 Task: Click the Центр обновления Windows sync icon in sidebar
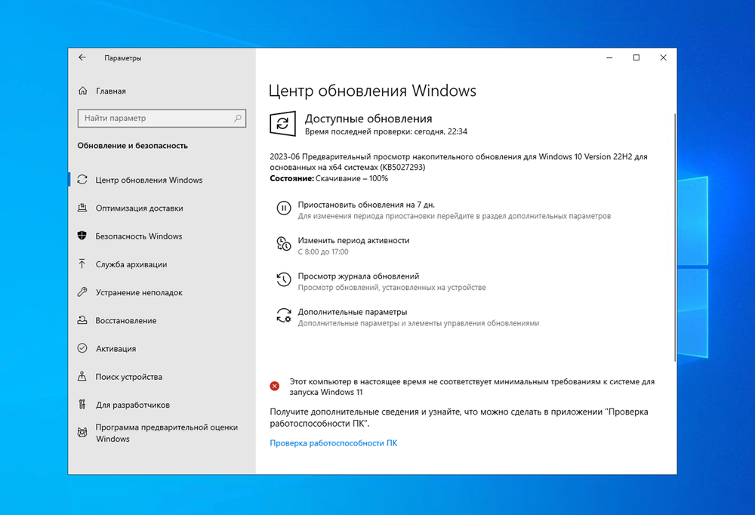(x=82, y=180)
